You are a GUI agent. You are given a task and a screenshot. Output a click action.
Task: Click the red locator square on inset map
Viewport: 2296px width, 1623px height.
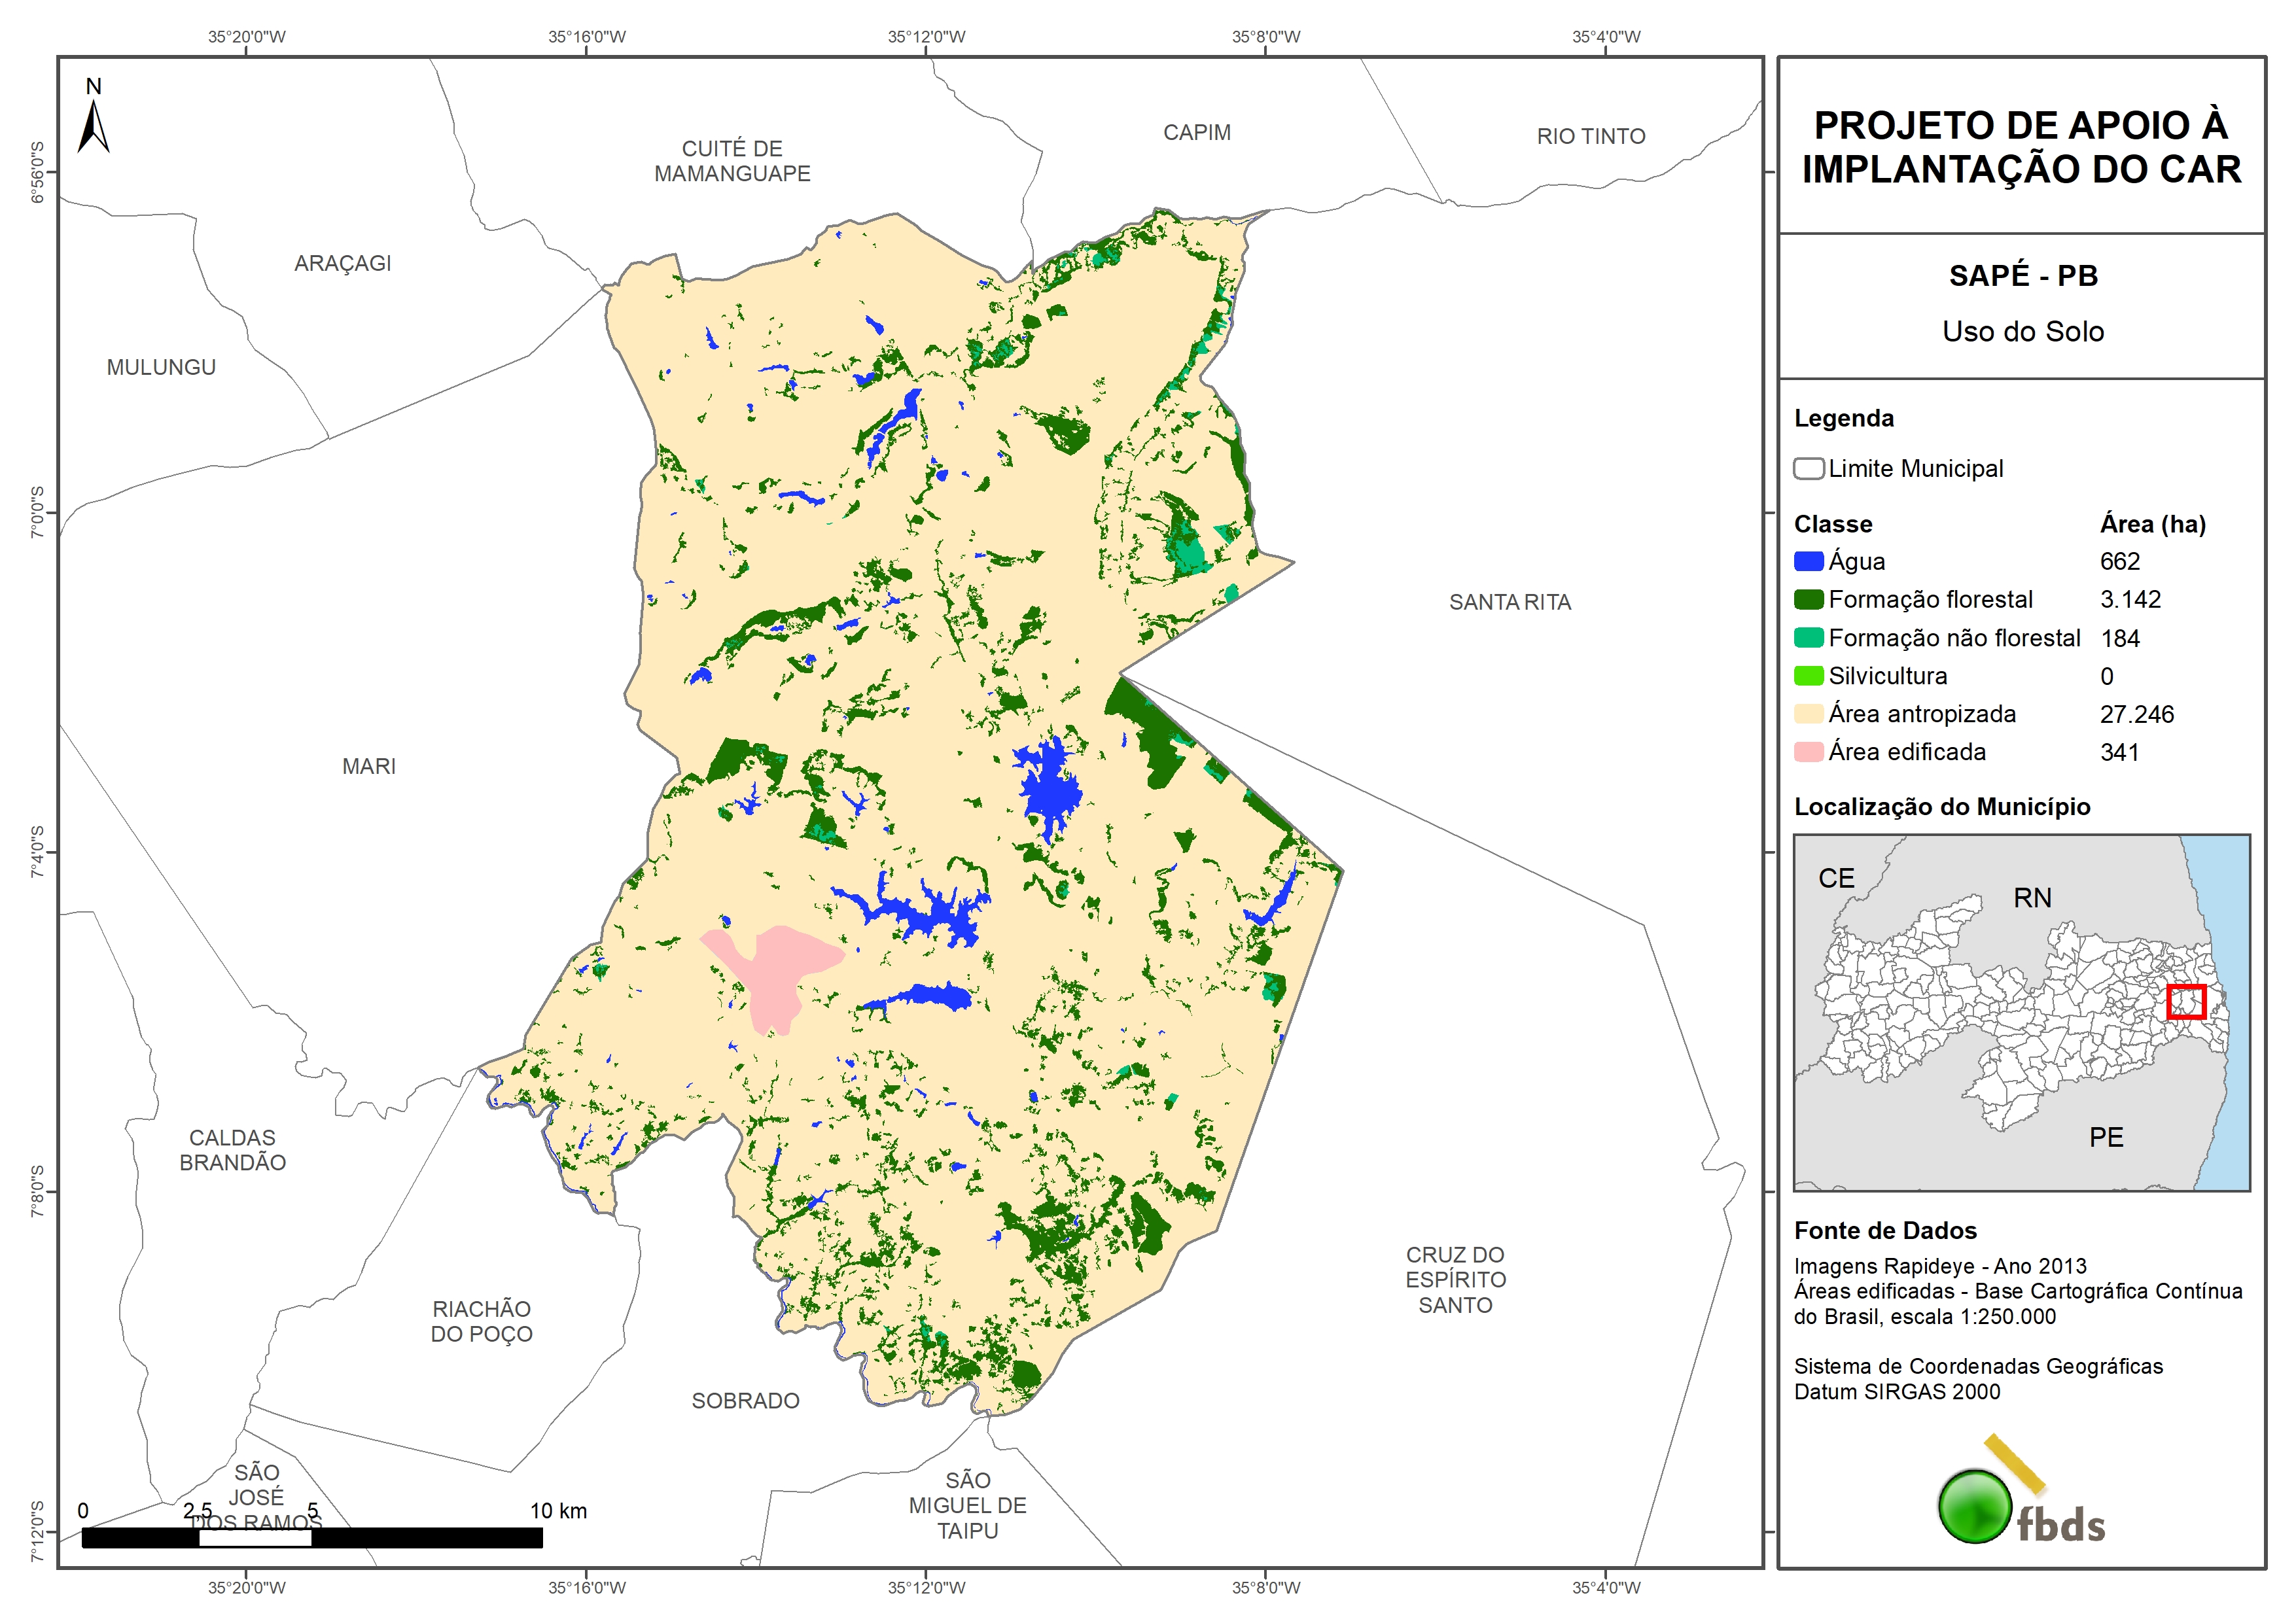pos(2186,1002)
